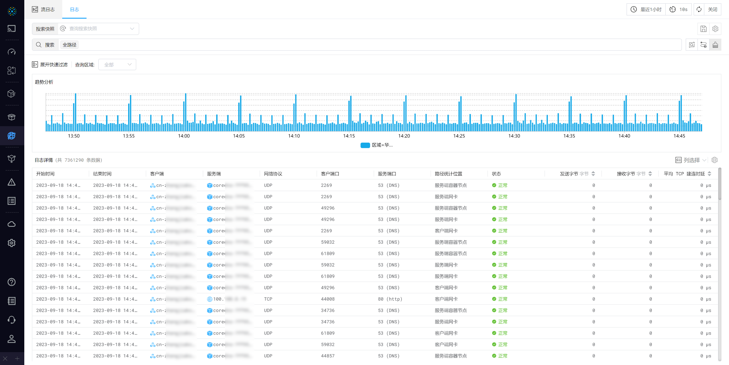Open the dashboard gauge sidebar icon
The width and height of the screenshot is (729, 365).
[x=12, y=52]
